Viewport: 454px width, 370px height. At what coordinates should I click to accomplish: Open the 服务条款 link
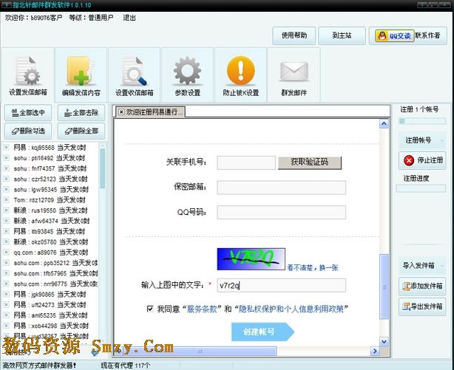(x=202, y=309)
